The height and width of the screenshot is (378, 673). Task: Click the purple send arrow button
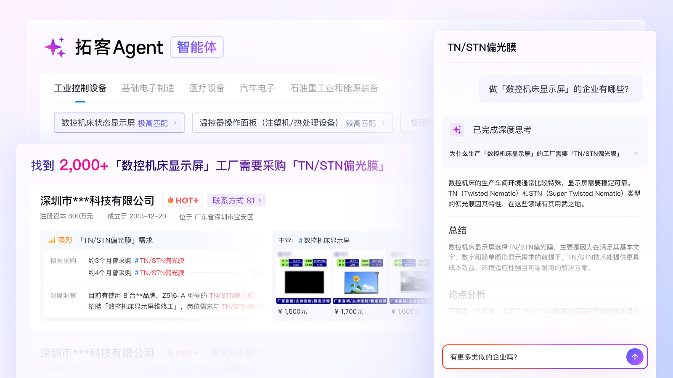[x=635, y=357]
